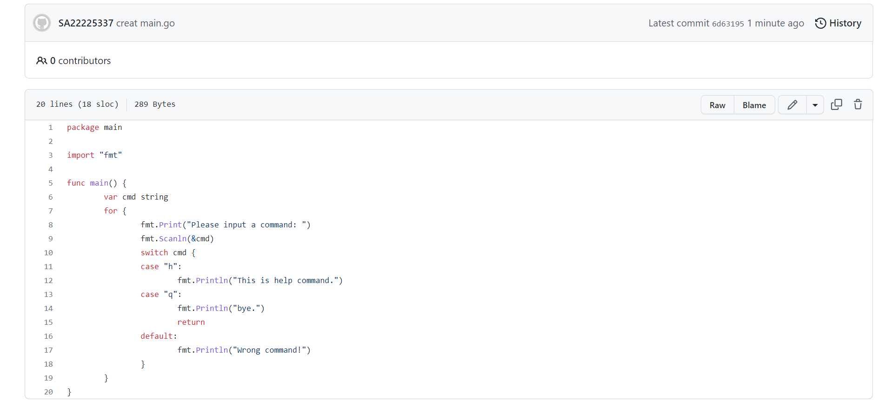Image resolution: width=884 pixels, height=400 pixels.
Task: Delete this file using the trash icon
Action: 857,105
